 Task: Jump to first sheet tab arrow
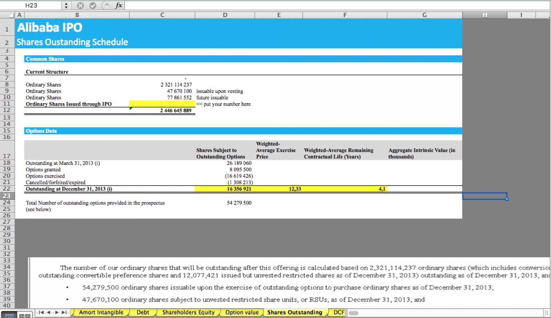(41, 312)
